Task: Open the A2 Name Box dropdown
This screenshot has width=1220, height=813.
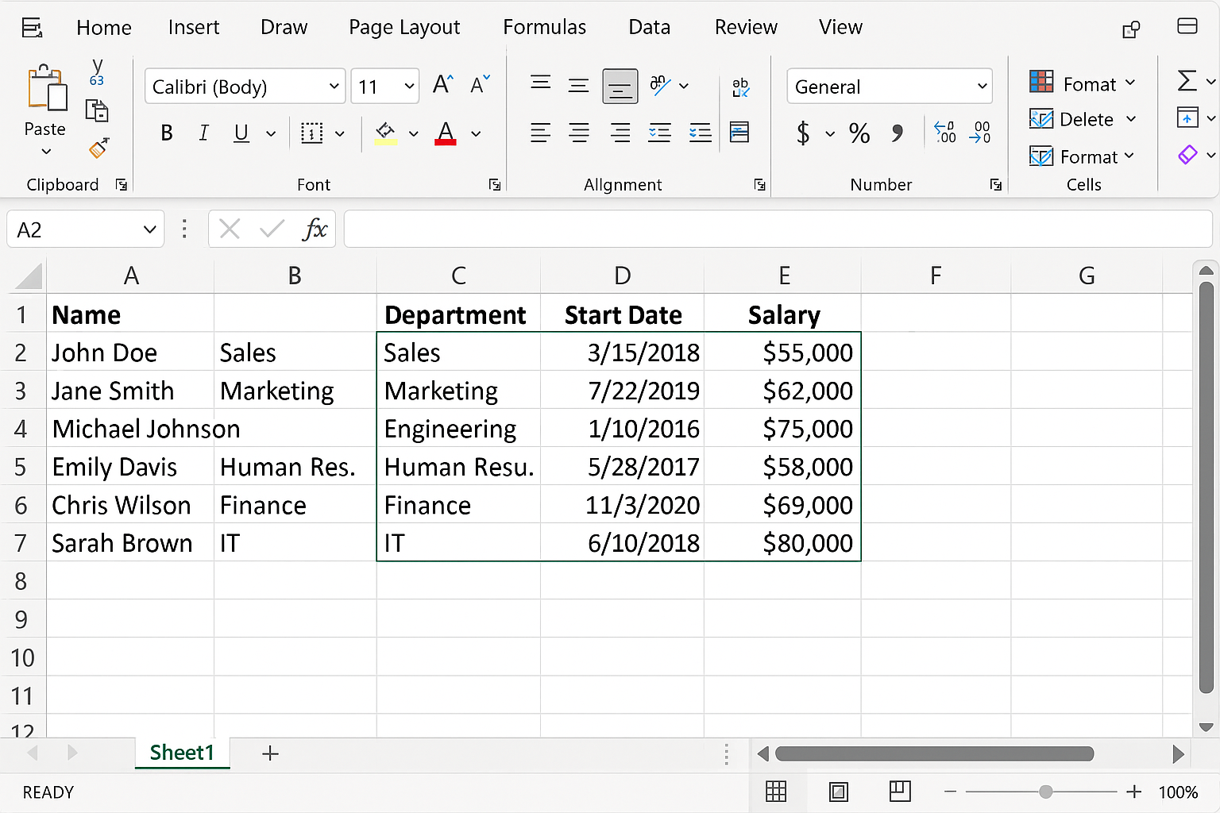Action: pyautogui.click(x=149, y=229)
